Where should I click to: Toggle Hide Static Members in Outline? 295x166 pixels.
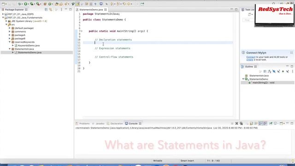click(x=278, y=71)
